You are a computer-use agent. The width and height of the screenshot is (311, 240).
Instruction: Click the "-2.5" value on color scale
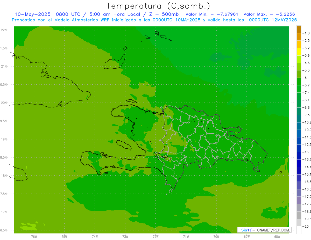click(x=306, y=41)
